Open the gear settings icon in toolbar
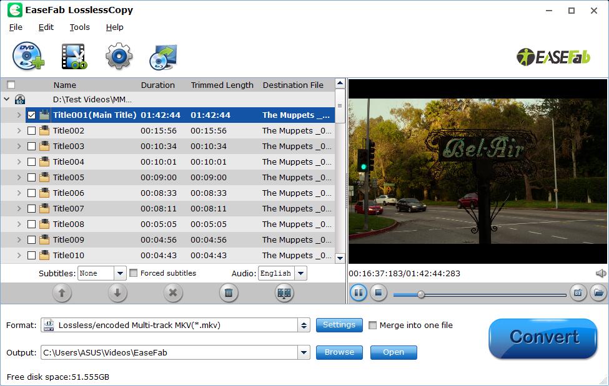609x386 pixels. (x=119, y=56)
